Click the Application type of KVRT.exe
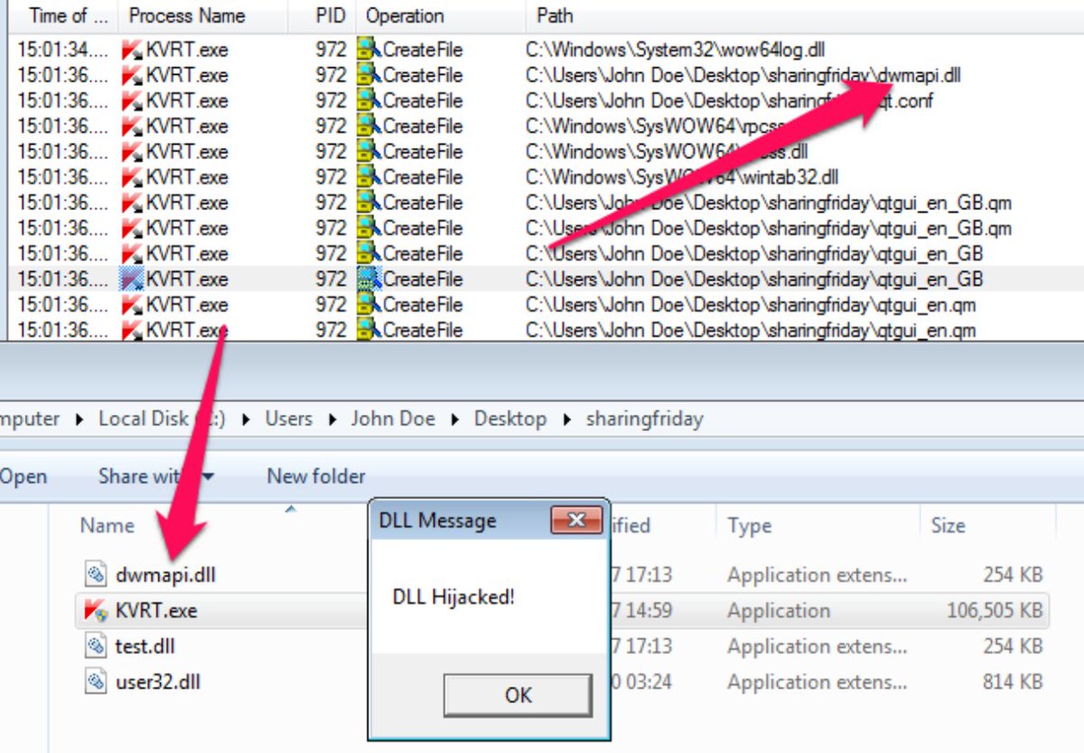 pos(779,610)
